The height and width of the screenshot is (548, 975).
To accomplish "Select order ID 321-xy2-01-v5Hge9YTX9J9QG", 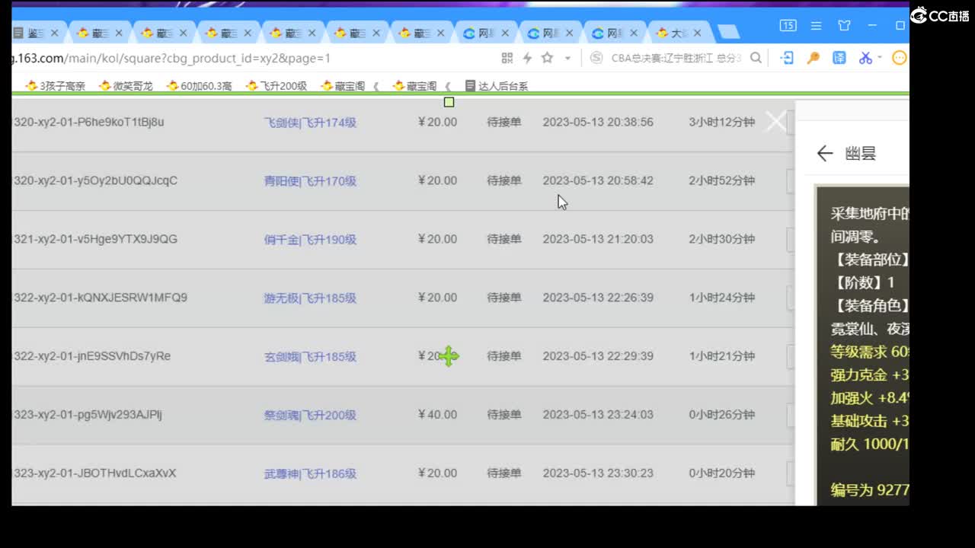I will pos(95,239).
